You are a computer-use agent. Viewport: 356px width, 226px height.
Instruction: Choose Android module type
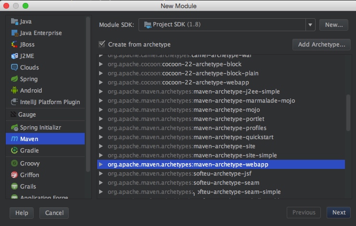[45, 90]
